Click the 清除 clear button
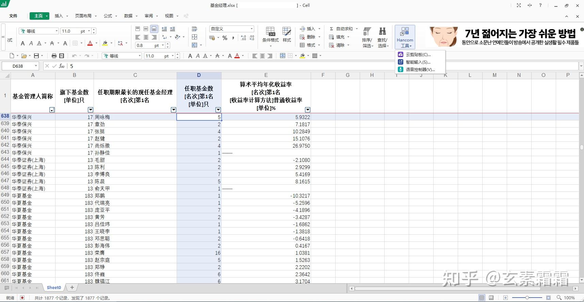 click(x=337, y=45)
